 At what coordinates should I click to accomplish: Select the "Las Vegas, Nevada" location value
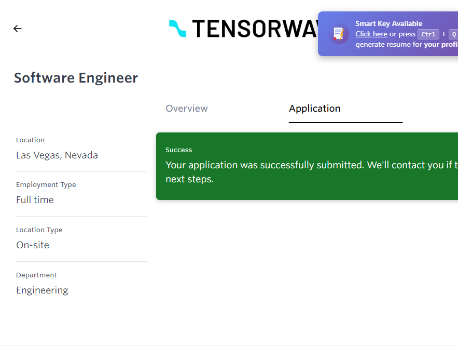(57, 155)
